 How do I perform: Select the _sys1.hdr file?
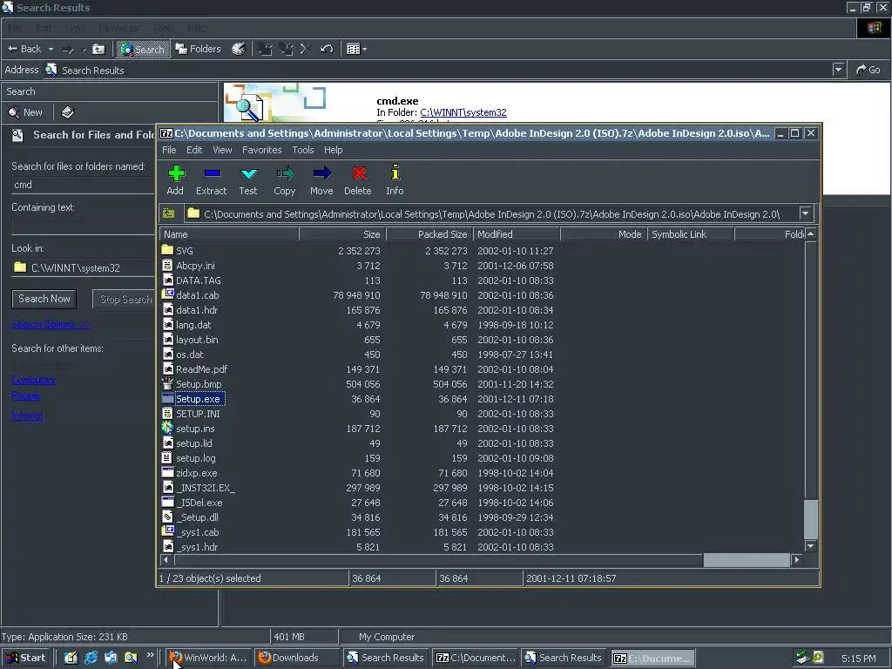pos(197,547)
